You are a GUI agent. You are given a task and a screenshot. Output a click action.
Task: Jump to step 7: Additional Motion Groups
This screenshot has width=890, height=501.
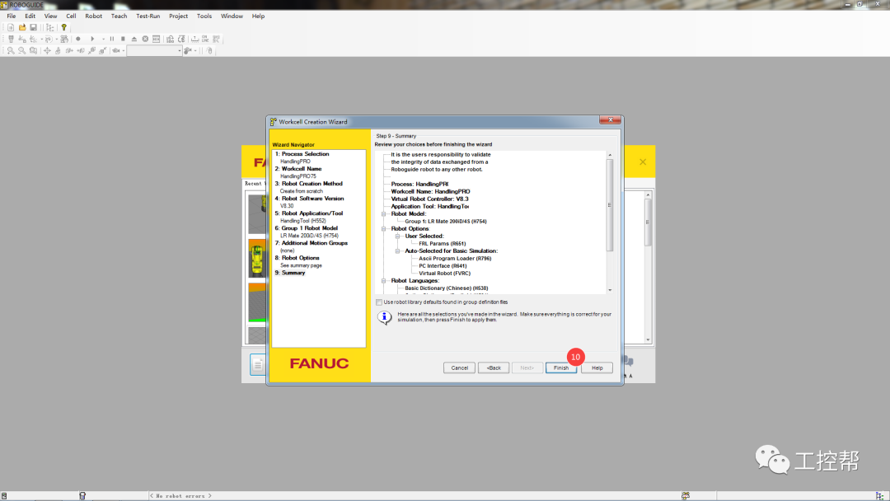click(x=311, y=243)
